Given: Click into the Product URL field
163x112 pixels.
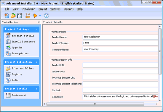Looking at the screenshot, I should pos(120,65).
